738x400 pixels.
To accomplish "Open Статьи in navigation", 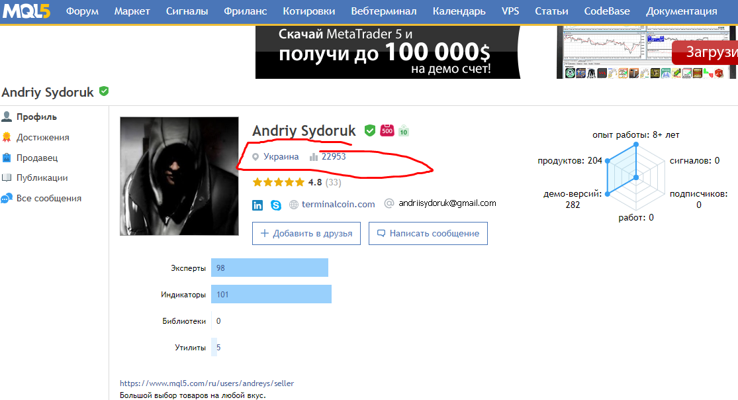I will point(551,11).
